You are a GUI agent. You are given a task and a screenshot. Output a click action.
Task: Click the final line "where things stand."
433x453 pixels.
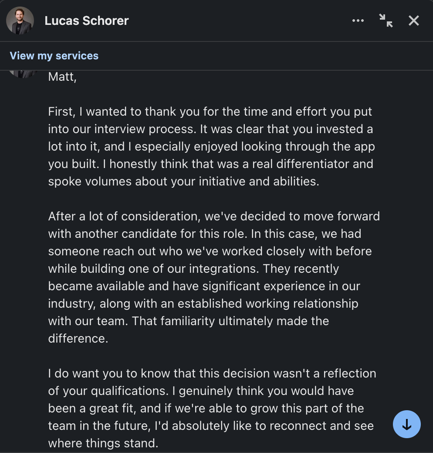pos(103,443)
